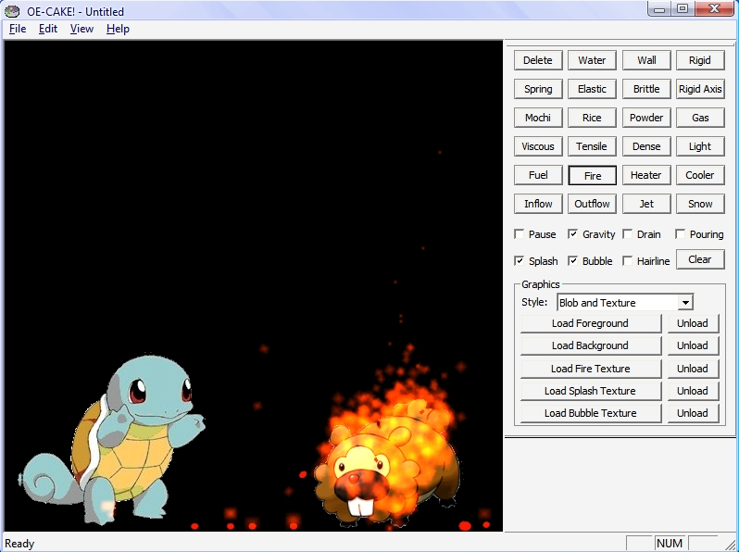This screenshot has width=739, height=552.
Task: Click Load Background button
Action: coord(591,345)
